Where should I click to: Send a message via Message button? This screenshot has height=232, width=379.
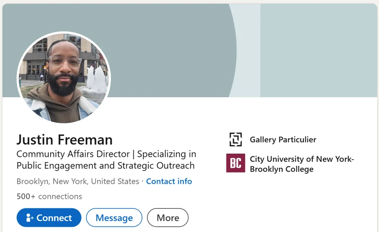[114, 218]
